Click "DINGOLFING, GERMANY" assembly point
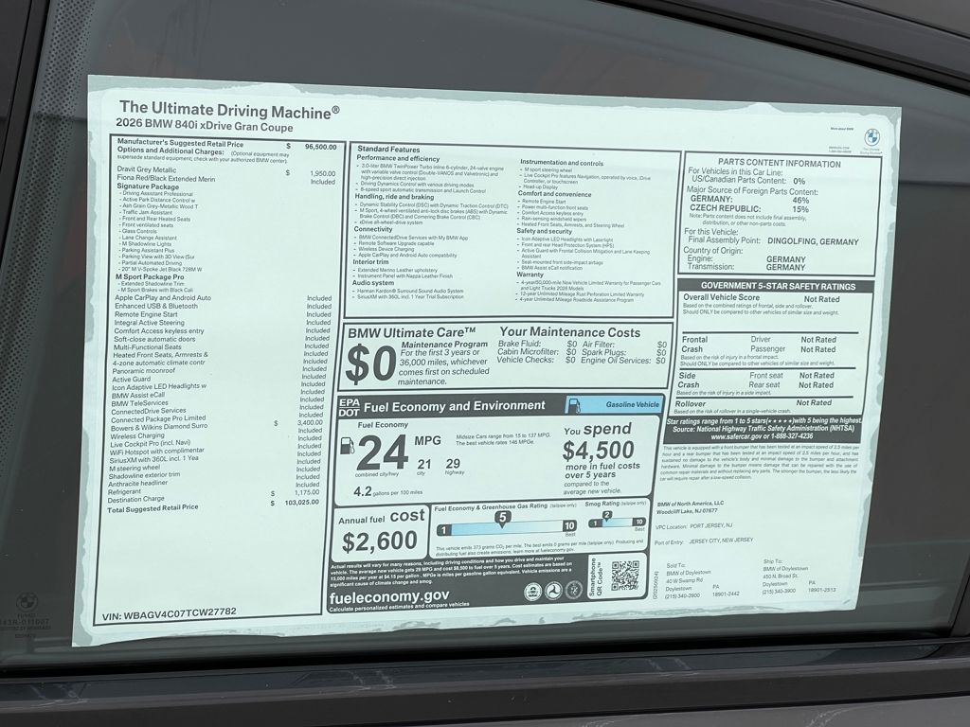Viewport: 970px width, 727px height. [x=813, y=241]
